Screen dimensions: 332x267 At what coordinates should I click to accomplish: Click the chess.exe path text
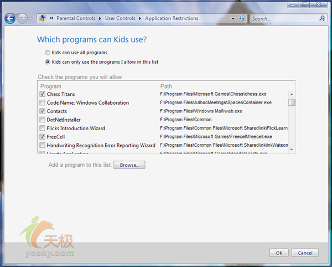[213, 94]
